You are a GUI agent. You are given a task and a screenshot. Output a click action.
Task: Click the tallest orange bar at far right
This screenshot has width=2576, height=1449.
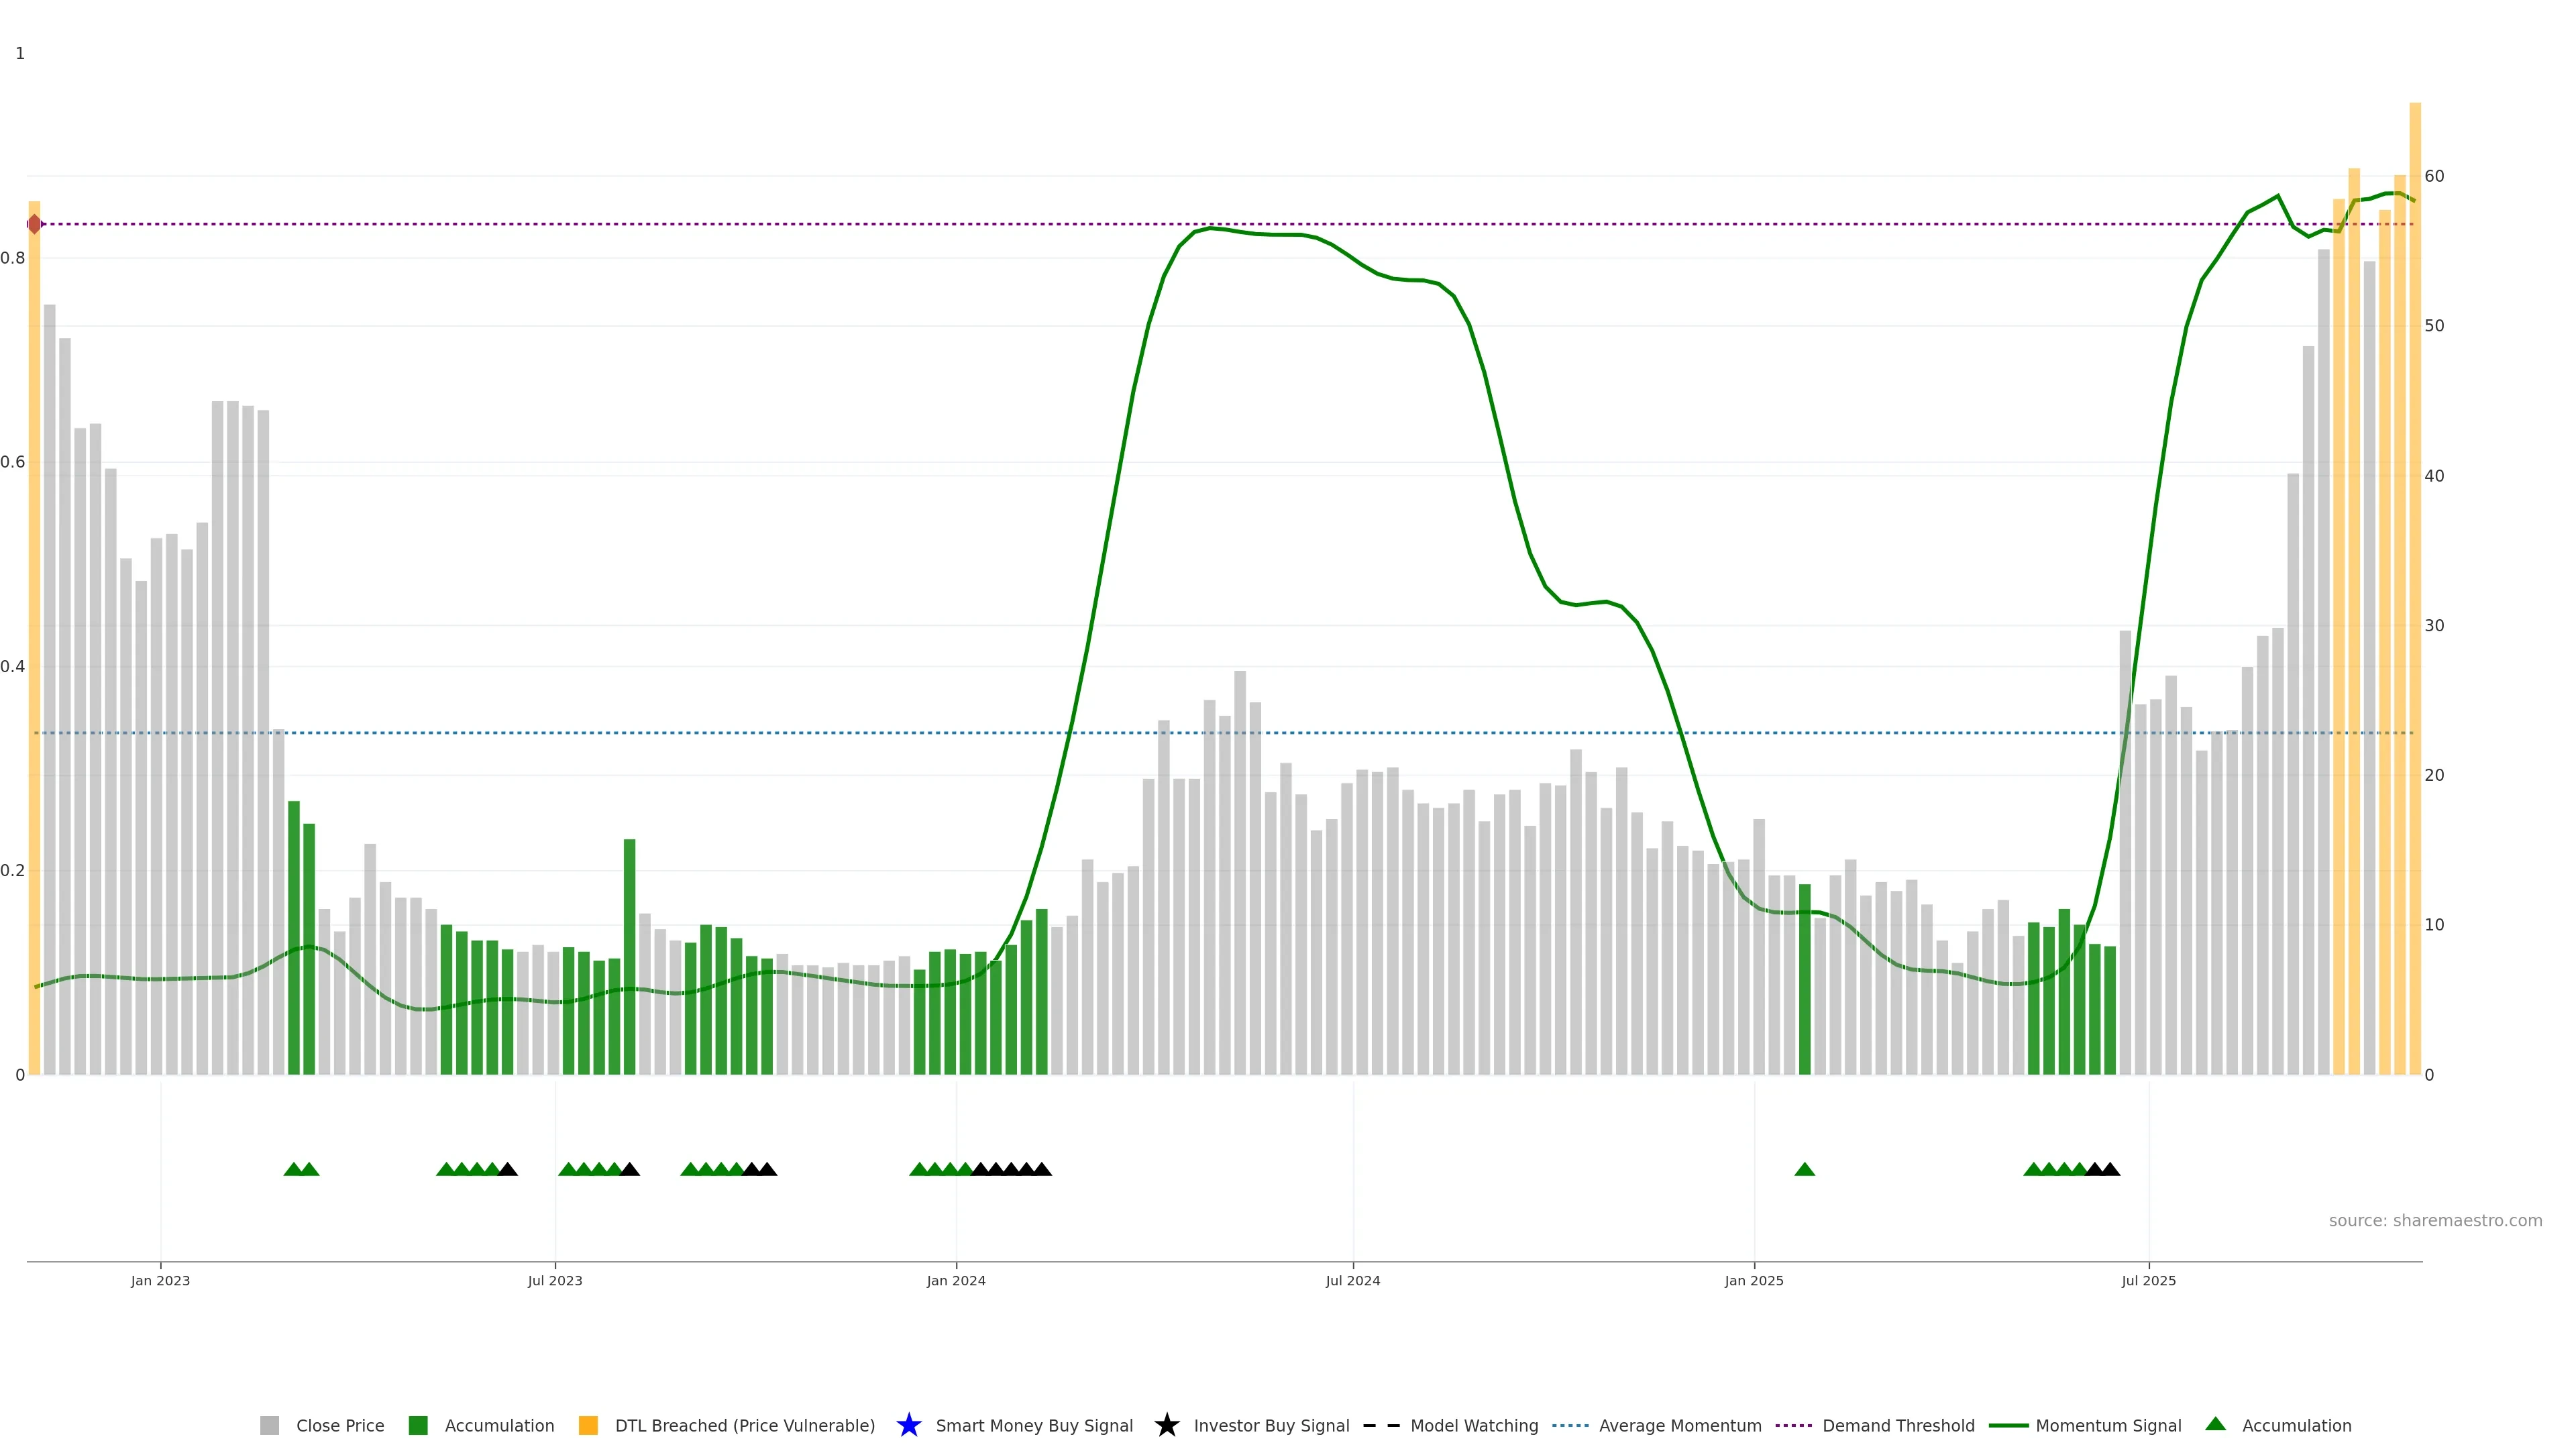[2415, 588]
